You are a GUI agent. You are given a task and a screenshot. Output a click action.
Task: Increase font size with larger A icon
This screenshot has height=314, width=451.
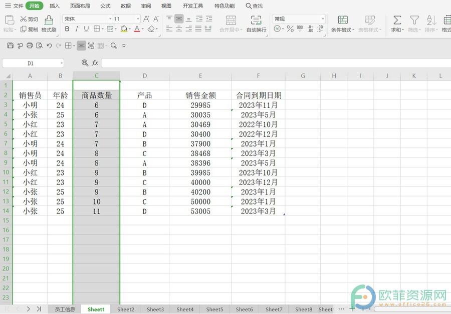tap(146, 19)
